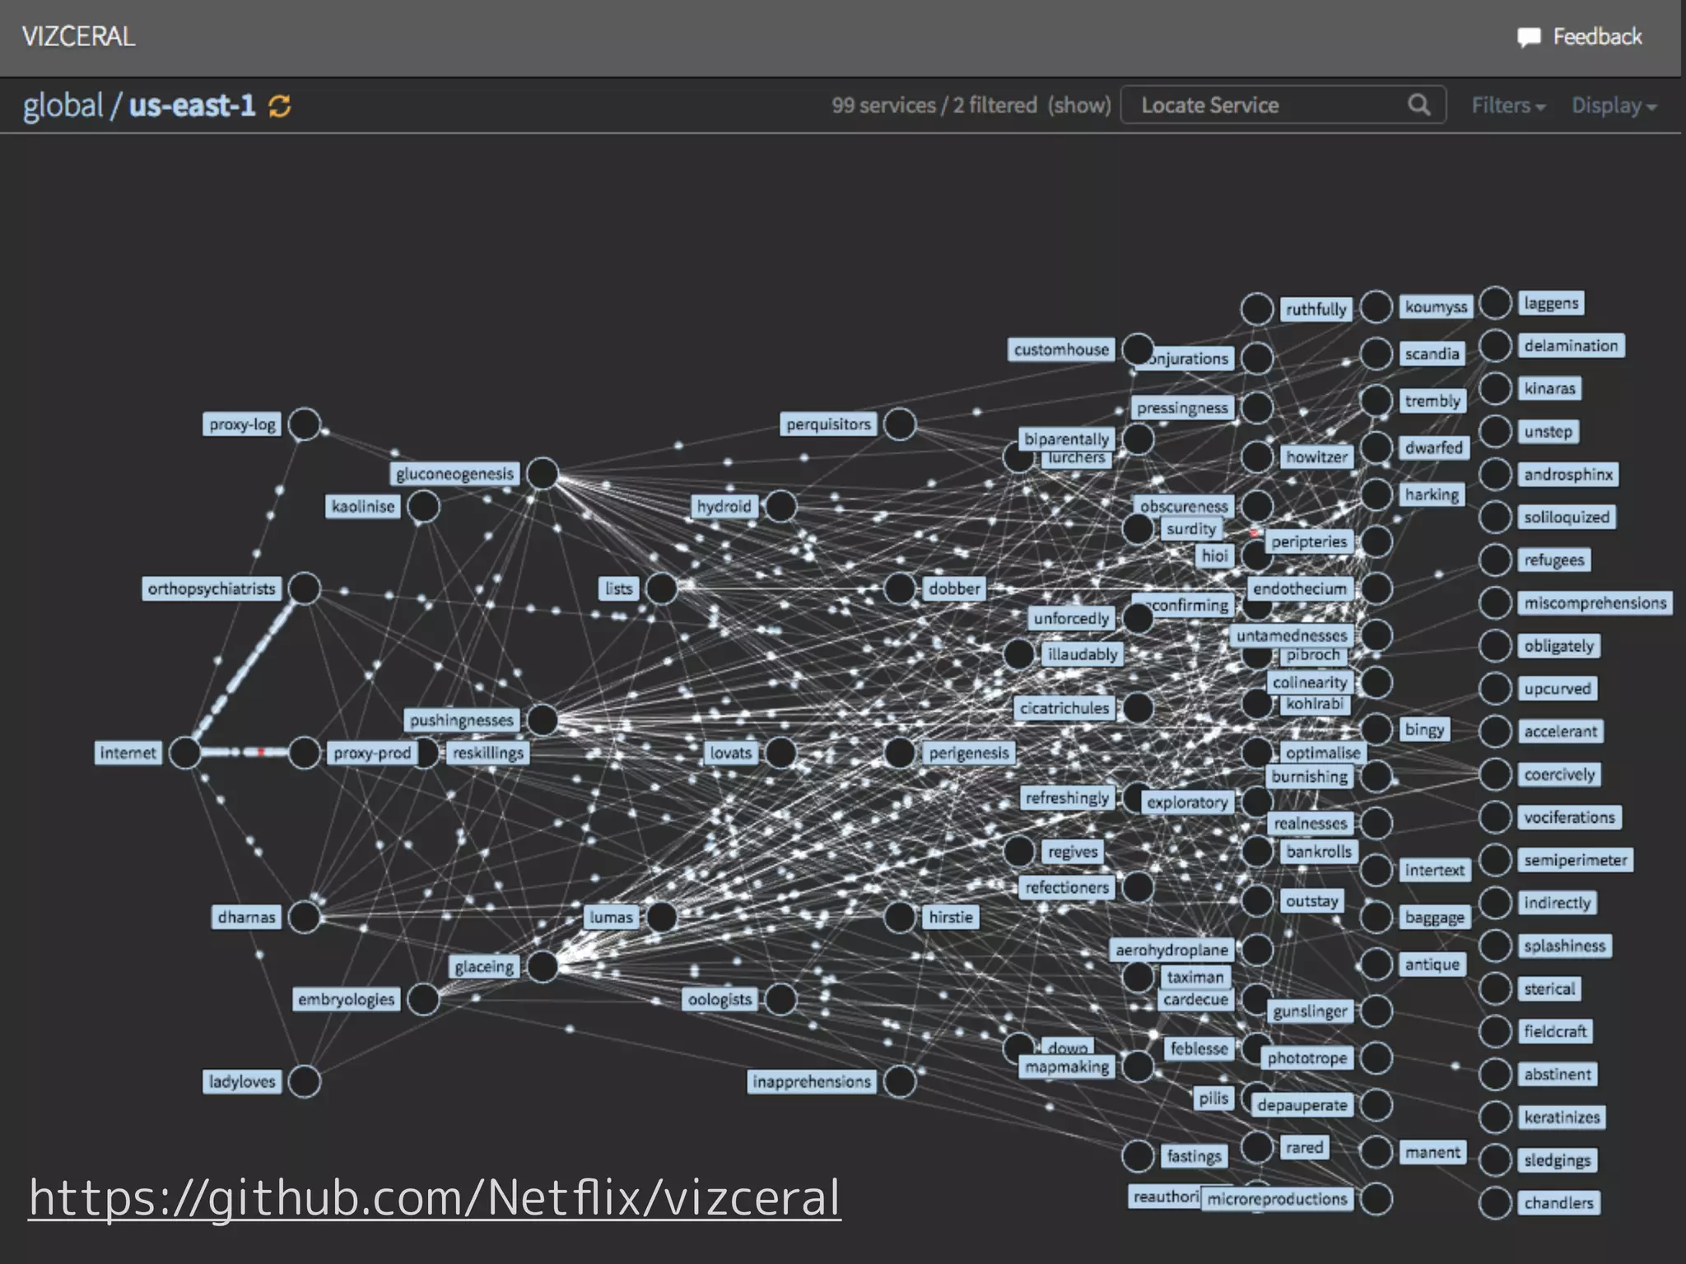Select the chandlers node circle
The width and height of the screenshot is (1686, 1264).
pos(1495,1203)
